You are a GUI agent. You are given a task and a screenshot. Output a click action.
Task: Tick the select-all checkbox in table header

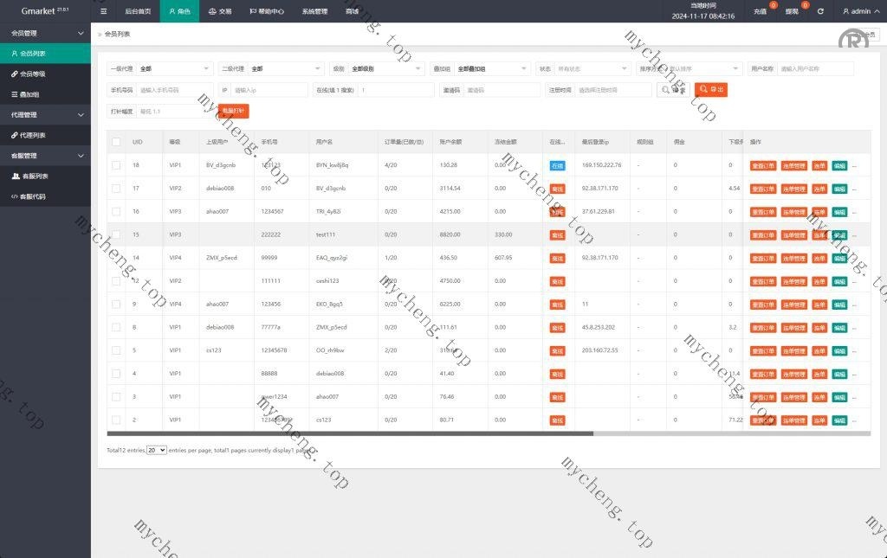pyautogui.click(x=116, y=142)
